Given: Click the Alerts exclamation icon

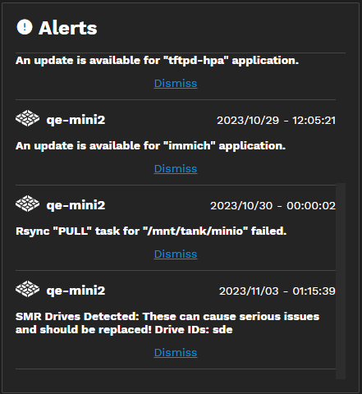Looking at the screenshot, I should pos(25,27).
